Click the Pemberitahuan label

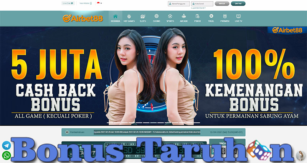[x=77, y=132]
